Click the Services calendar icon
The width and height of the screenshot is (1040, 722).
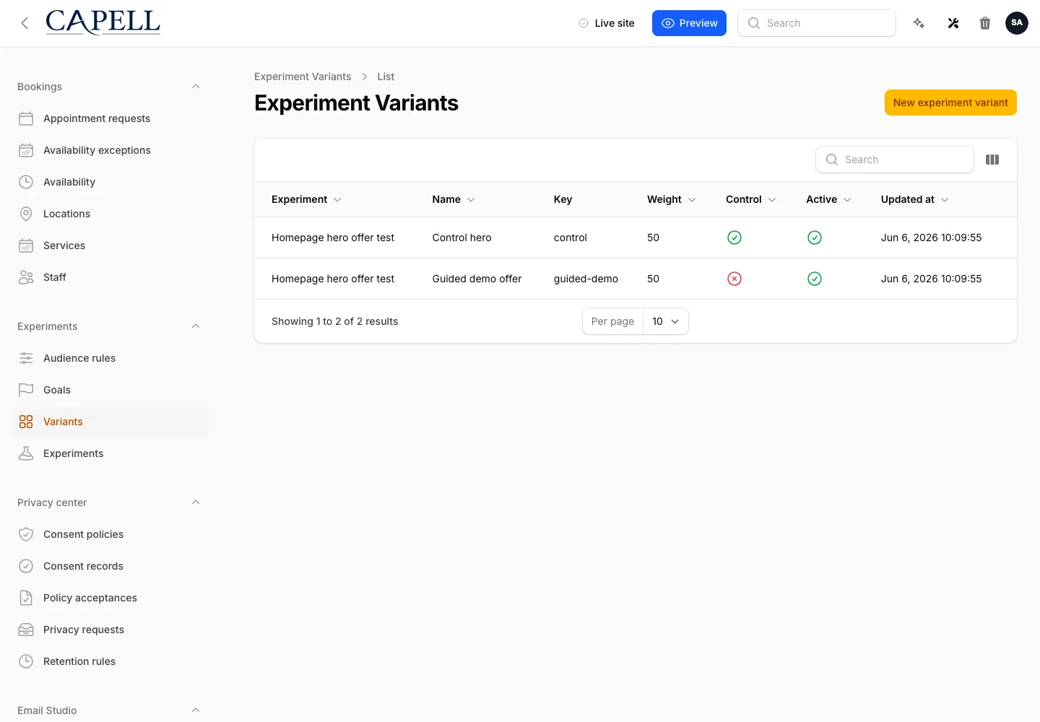click(26, 245)
